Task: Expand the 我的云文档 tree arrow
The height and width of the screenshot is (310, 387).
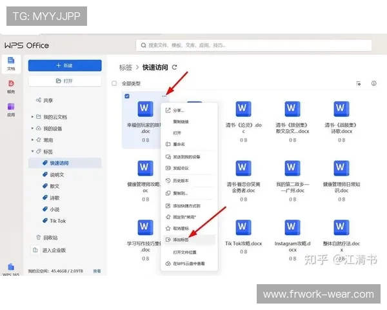Action: click(32, 116)
